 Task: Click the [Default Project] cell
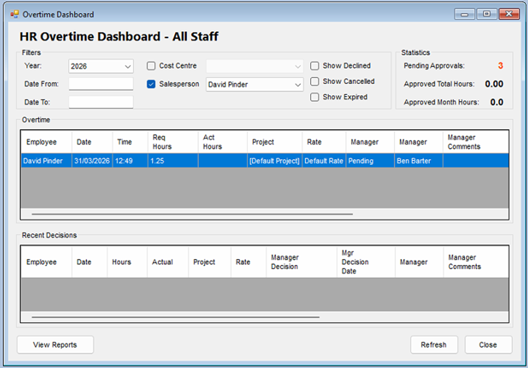274,160
